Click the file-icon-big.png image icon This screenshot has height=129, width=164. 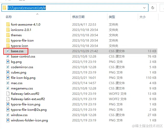click(8, 78)
